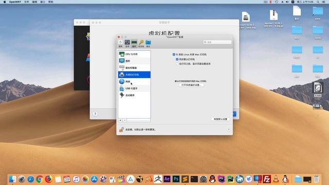
Task: Focus the configuration search field
Action: [x=217, y=42]
